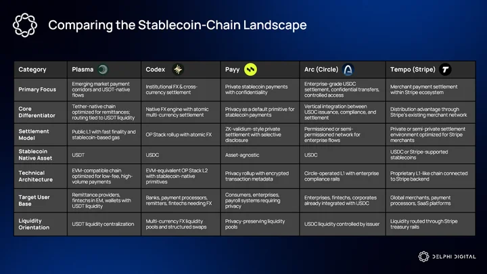Select the Core Differentiator row label

pyautogui.click(x=41, y=112)
